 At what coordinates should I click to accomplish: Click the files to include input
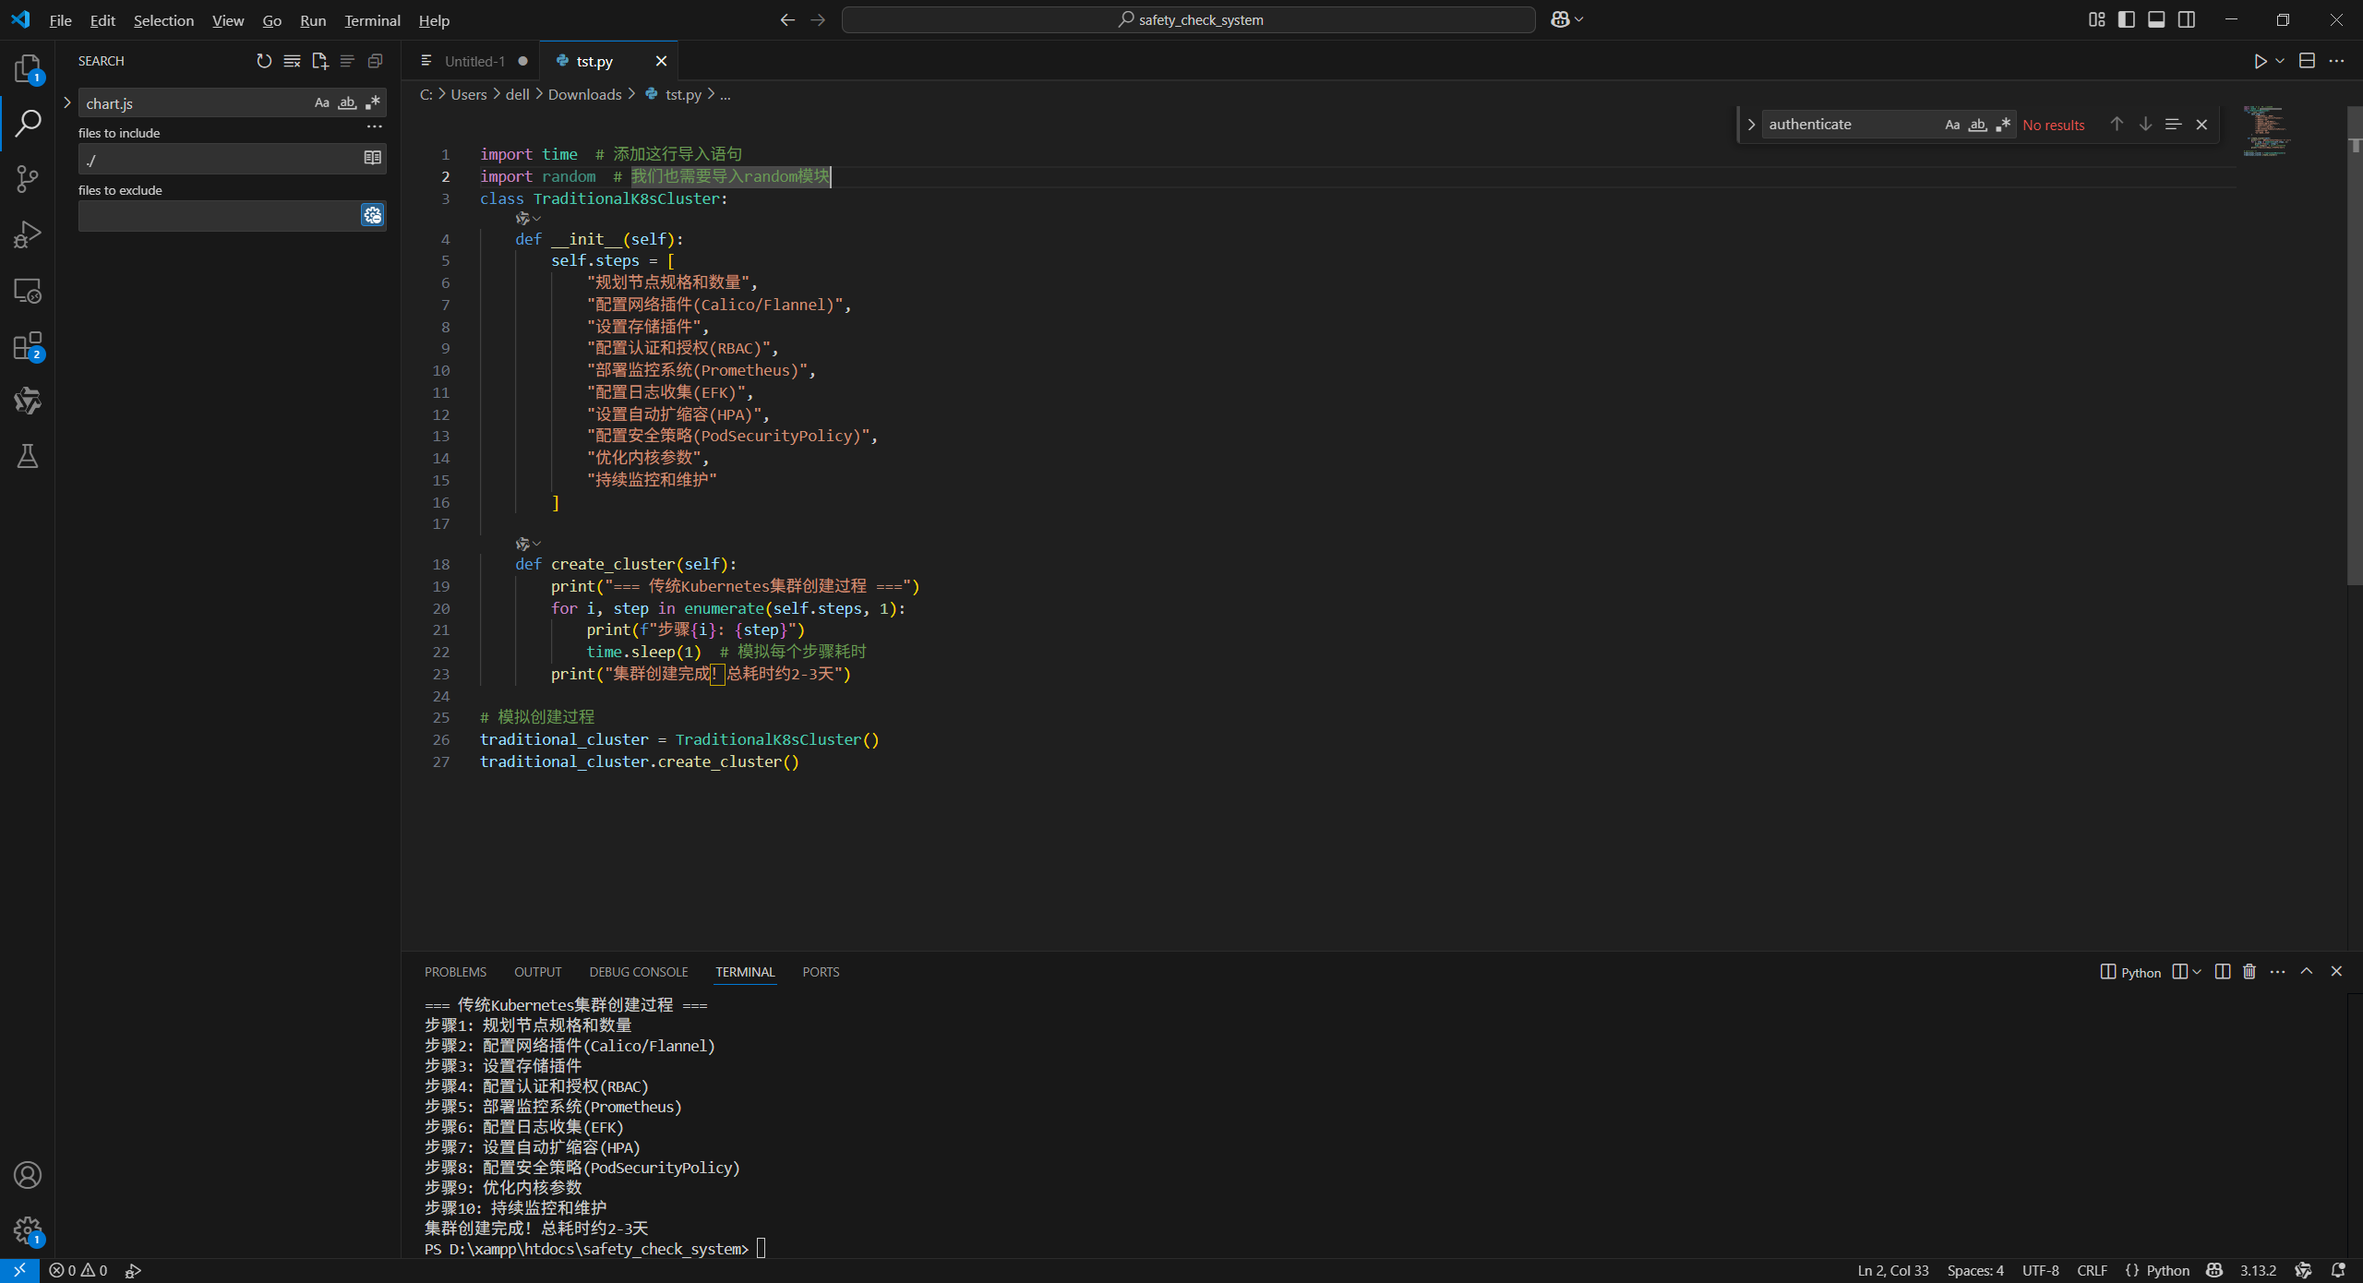click(221, 159)
